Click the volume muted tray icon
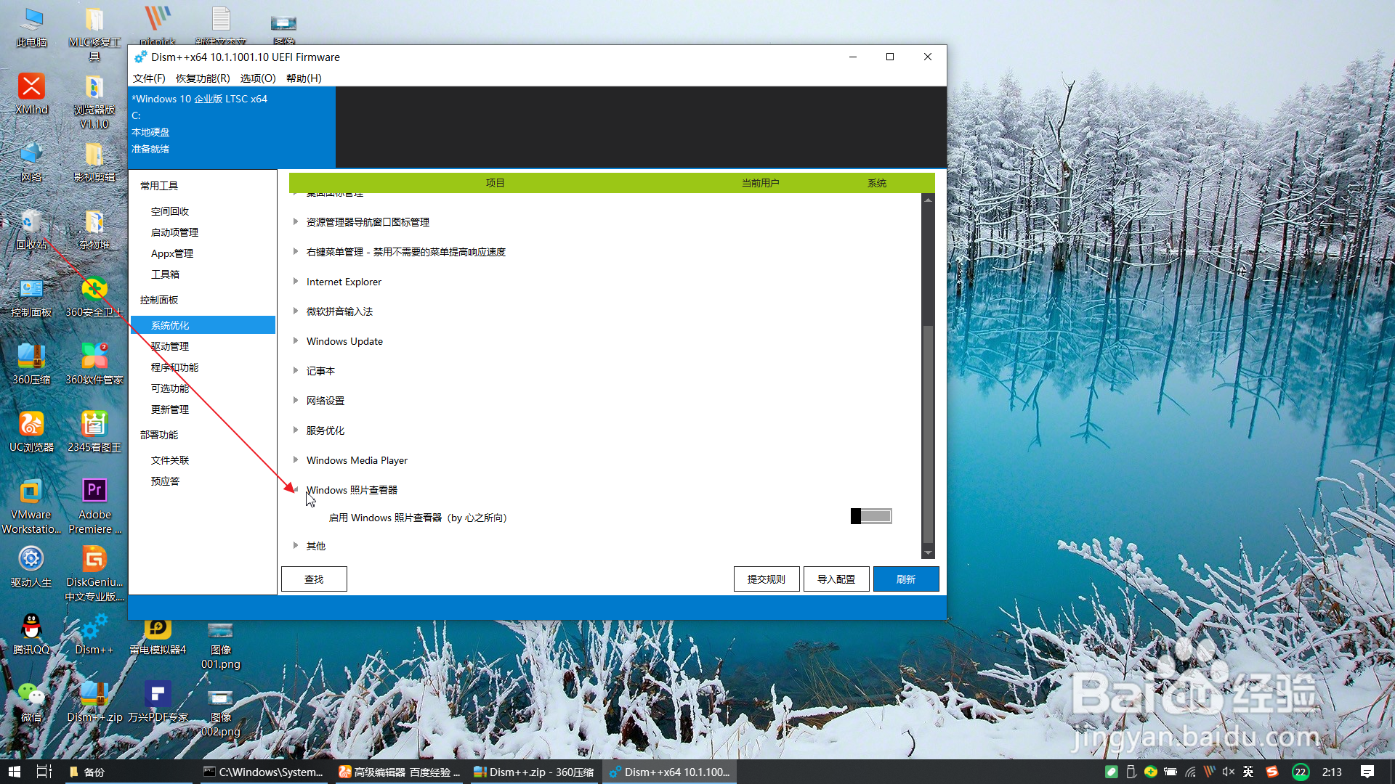Image resolution: width=1395 pixels, height=784 pixels. [1228, 772]
